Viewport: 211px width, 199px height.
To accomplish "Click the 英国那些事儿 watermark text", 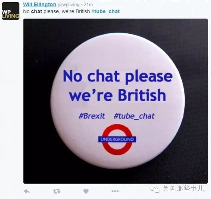I will [x=183, y=188].
